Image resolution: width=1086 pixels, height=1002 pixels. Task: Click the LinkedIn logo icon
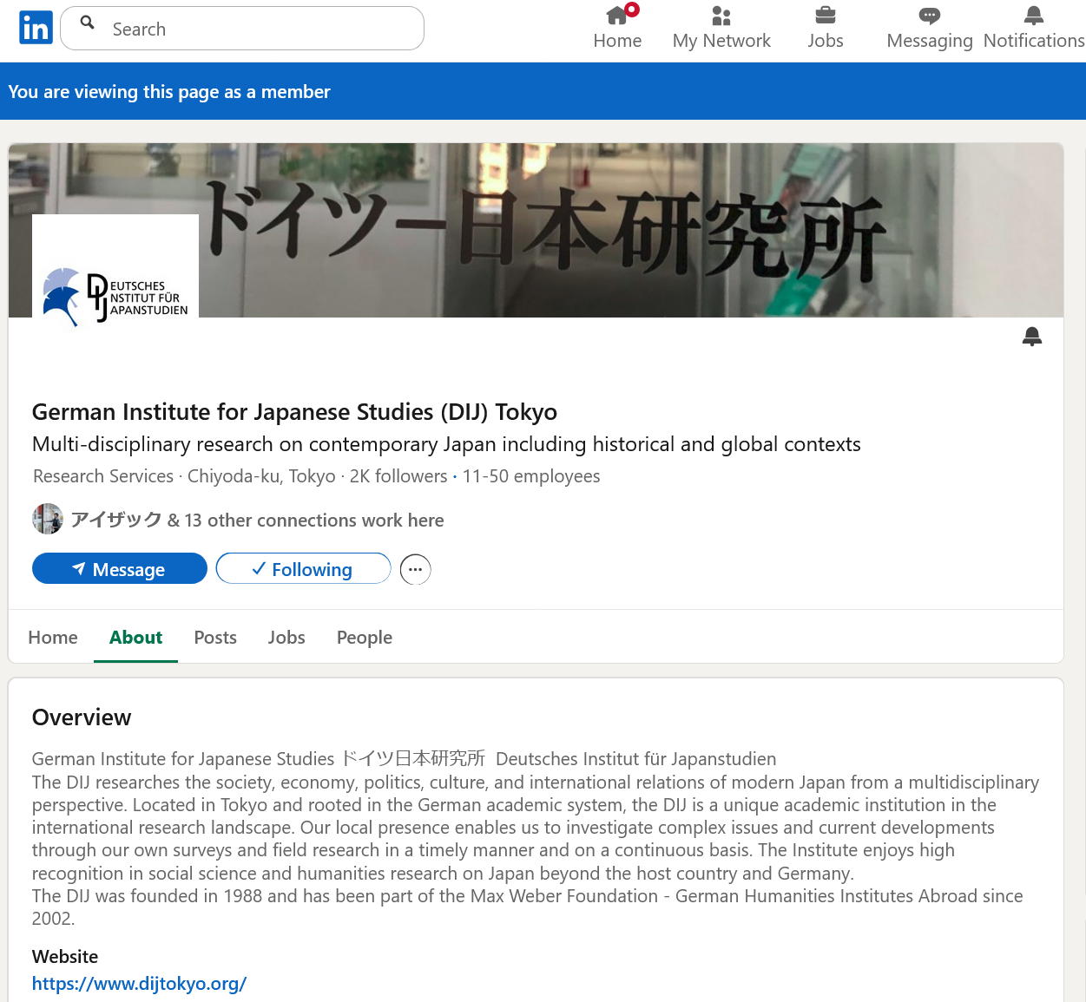tap(36, 28)
